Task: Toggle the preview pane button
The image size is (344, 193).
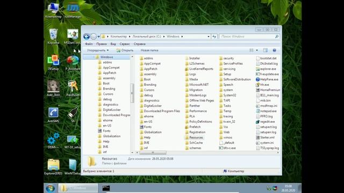Action: [x=265, y=50]
